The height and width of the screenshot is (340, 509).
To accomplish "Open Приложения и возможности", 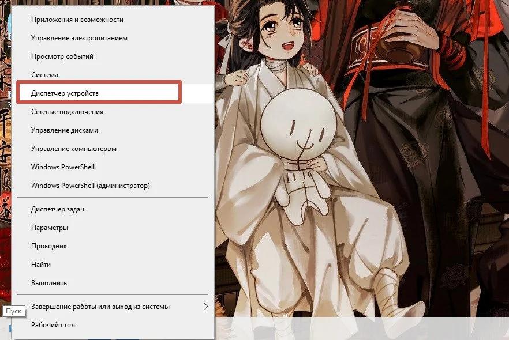I will 113,20.
